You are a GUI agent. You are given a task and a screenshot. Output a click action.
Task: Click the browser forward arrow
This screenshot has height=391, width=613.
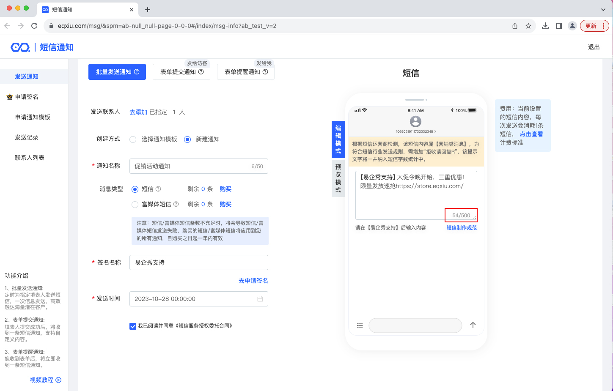coord(21,26)
